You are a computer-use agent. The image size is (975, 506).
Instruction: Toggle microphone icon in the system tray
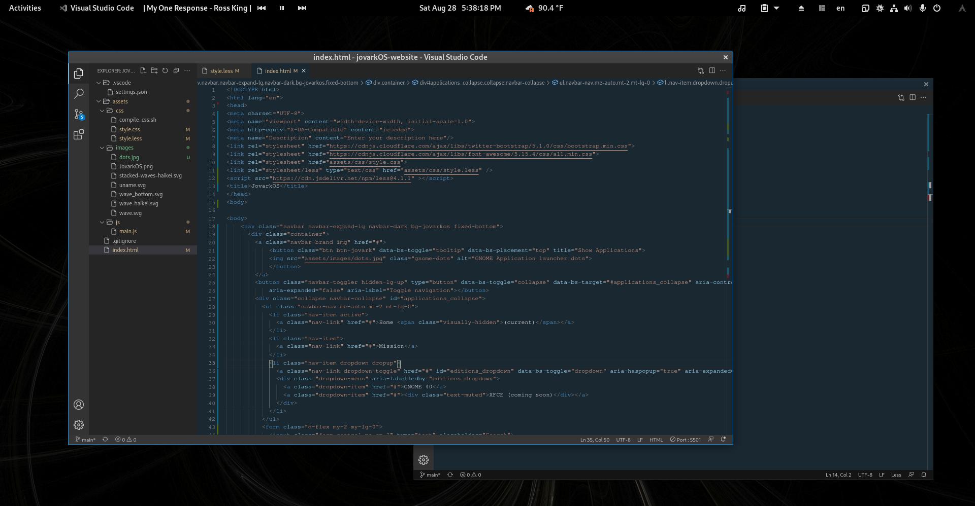(923, 8)
